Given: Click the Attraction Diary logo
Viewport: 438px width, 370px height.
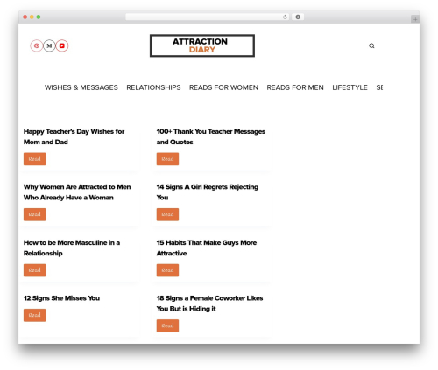Looking at the screenshot, I should (x=202, y=45).
